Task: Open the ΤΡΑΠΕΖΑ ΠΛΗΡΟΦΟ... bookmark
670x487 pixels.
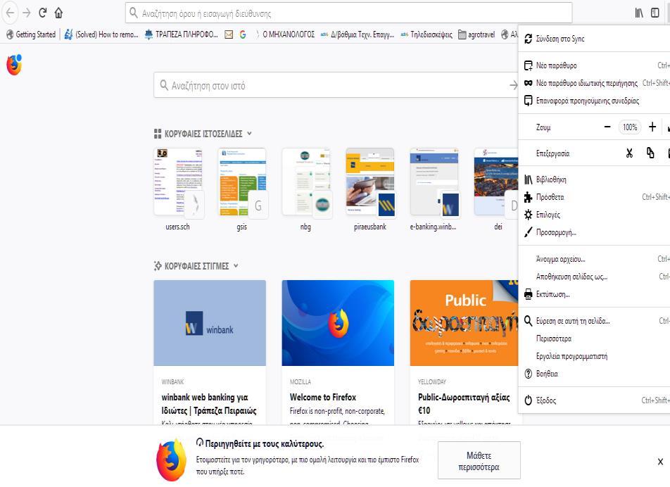Action: coord(181,34)
